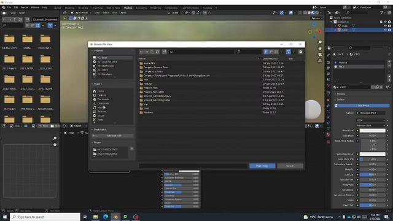This screenshot has height=221, width=393.
Task: Click the Open Image button
Action: click(x=262, y=166)
